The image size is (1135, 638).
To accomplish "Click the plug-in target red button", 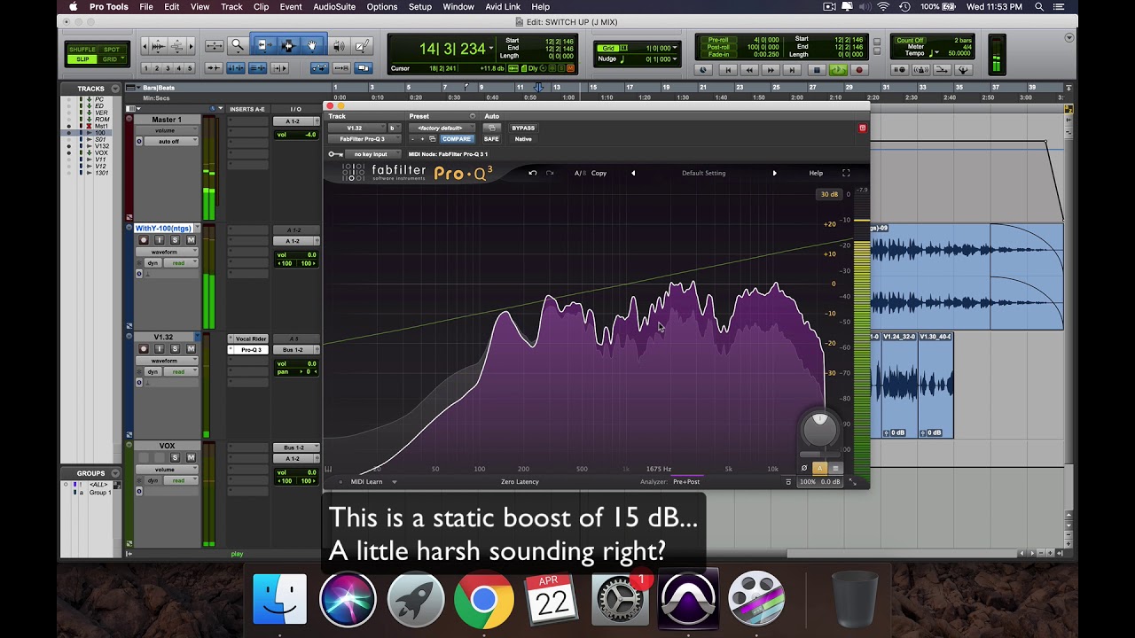I will [862, 128].
